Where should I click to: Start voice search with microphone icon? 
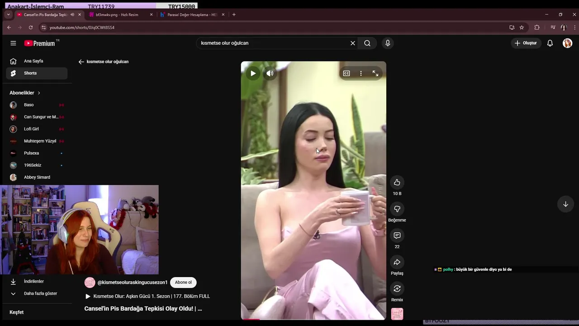388,43
